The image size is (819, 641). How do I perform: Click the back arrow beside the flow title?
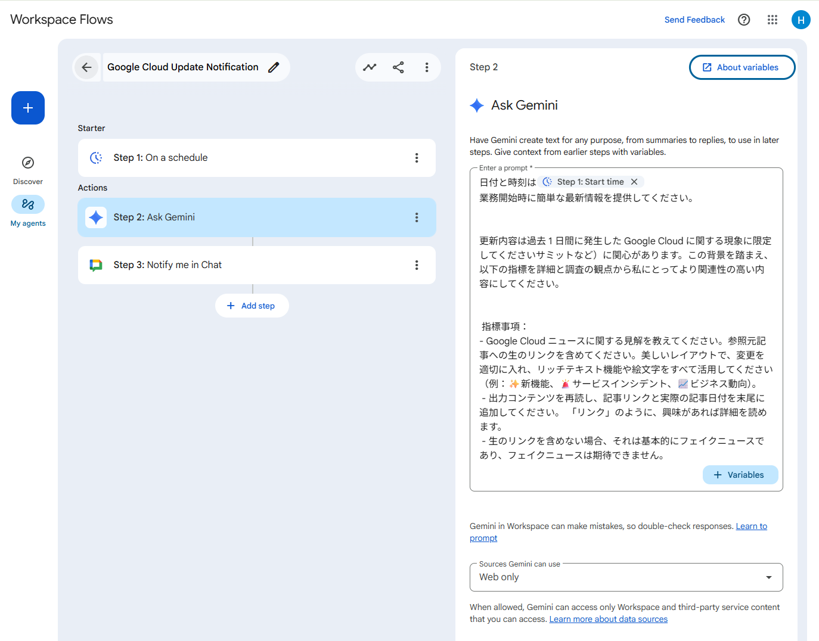[86, 67]
